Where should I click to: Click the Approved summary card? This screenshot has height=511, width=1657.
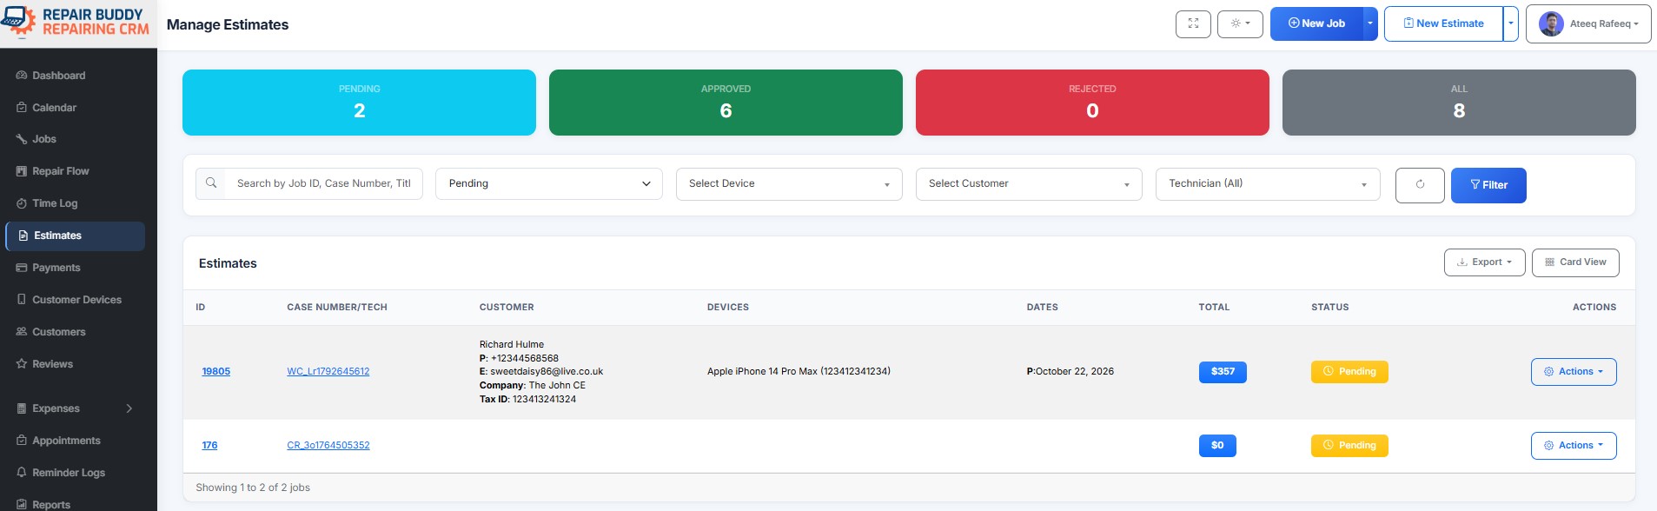coord(726,103)
